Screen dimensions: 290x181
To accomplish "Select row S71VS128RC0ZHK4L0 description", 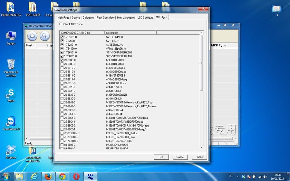I will (x=119, y=56).
